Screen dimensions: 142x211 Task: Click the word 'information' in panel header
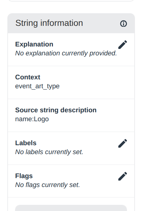click(x=61, y=23)
